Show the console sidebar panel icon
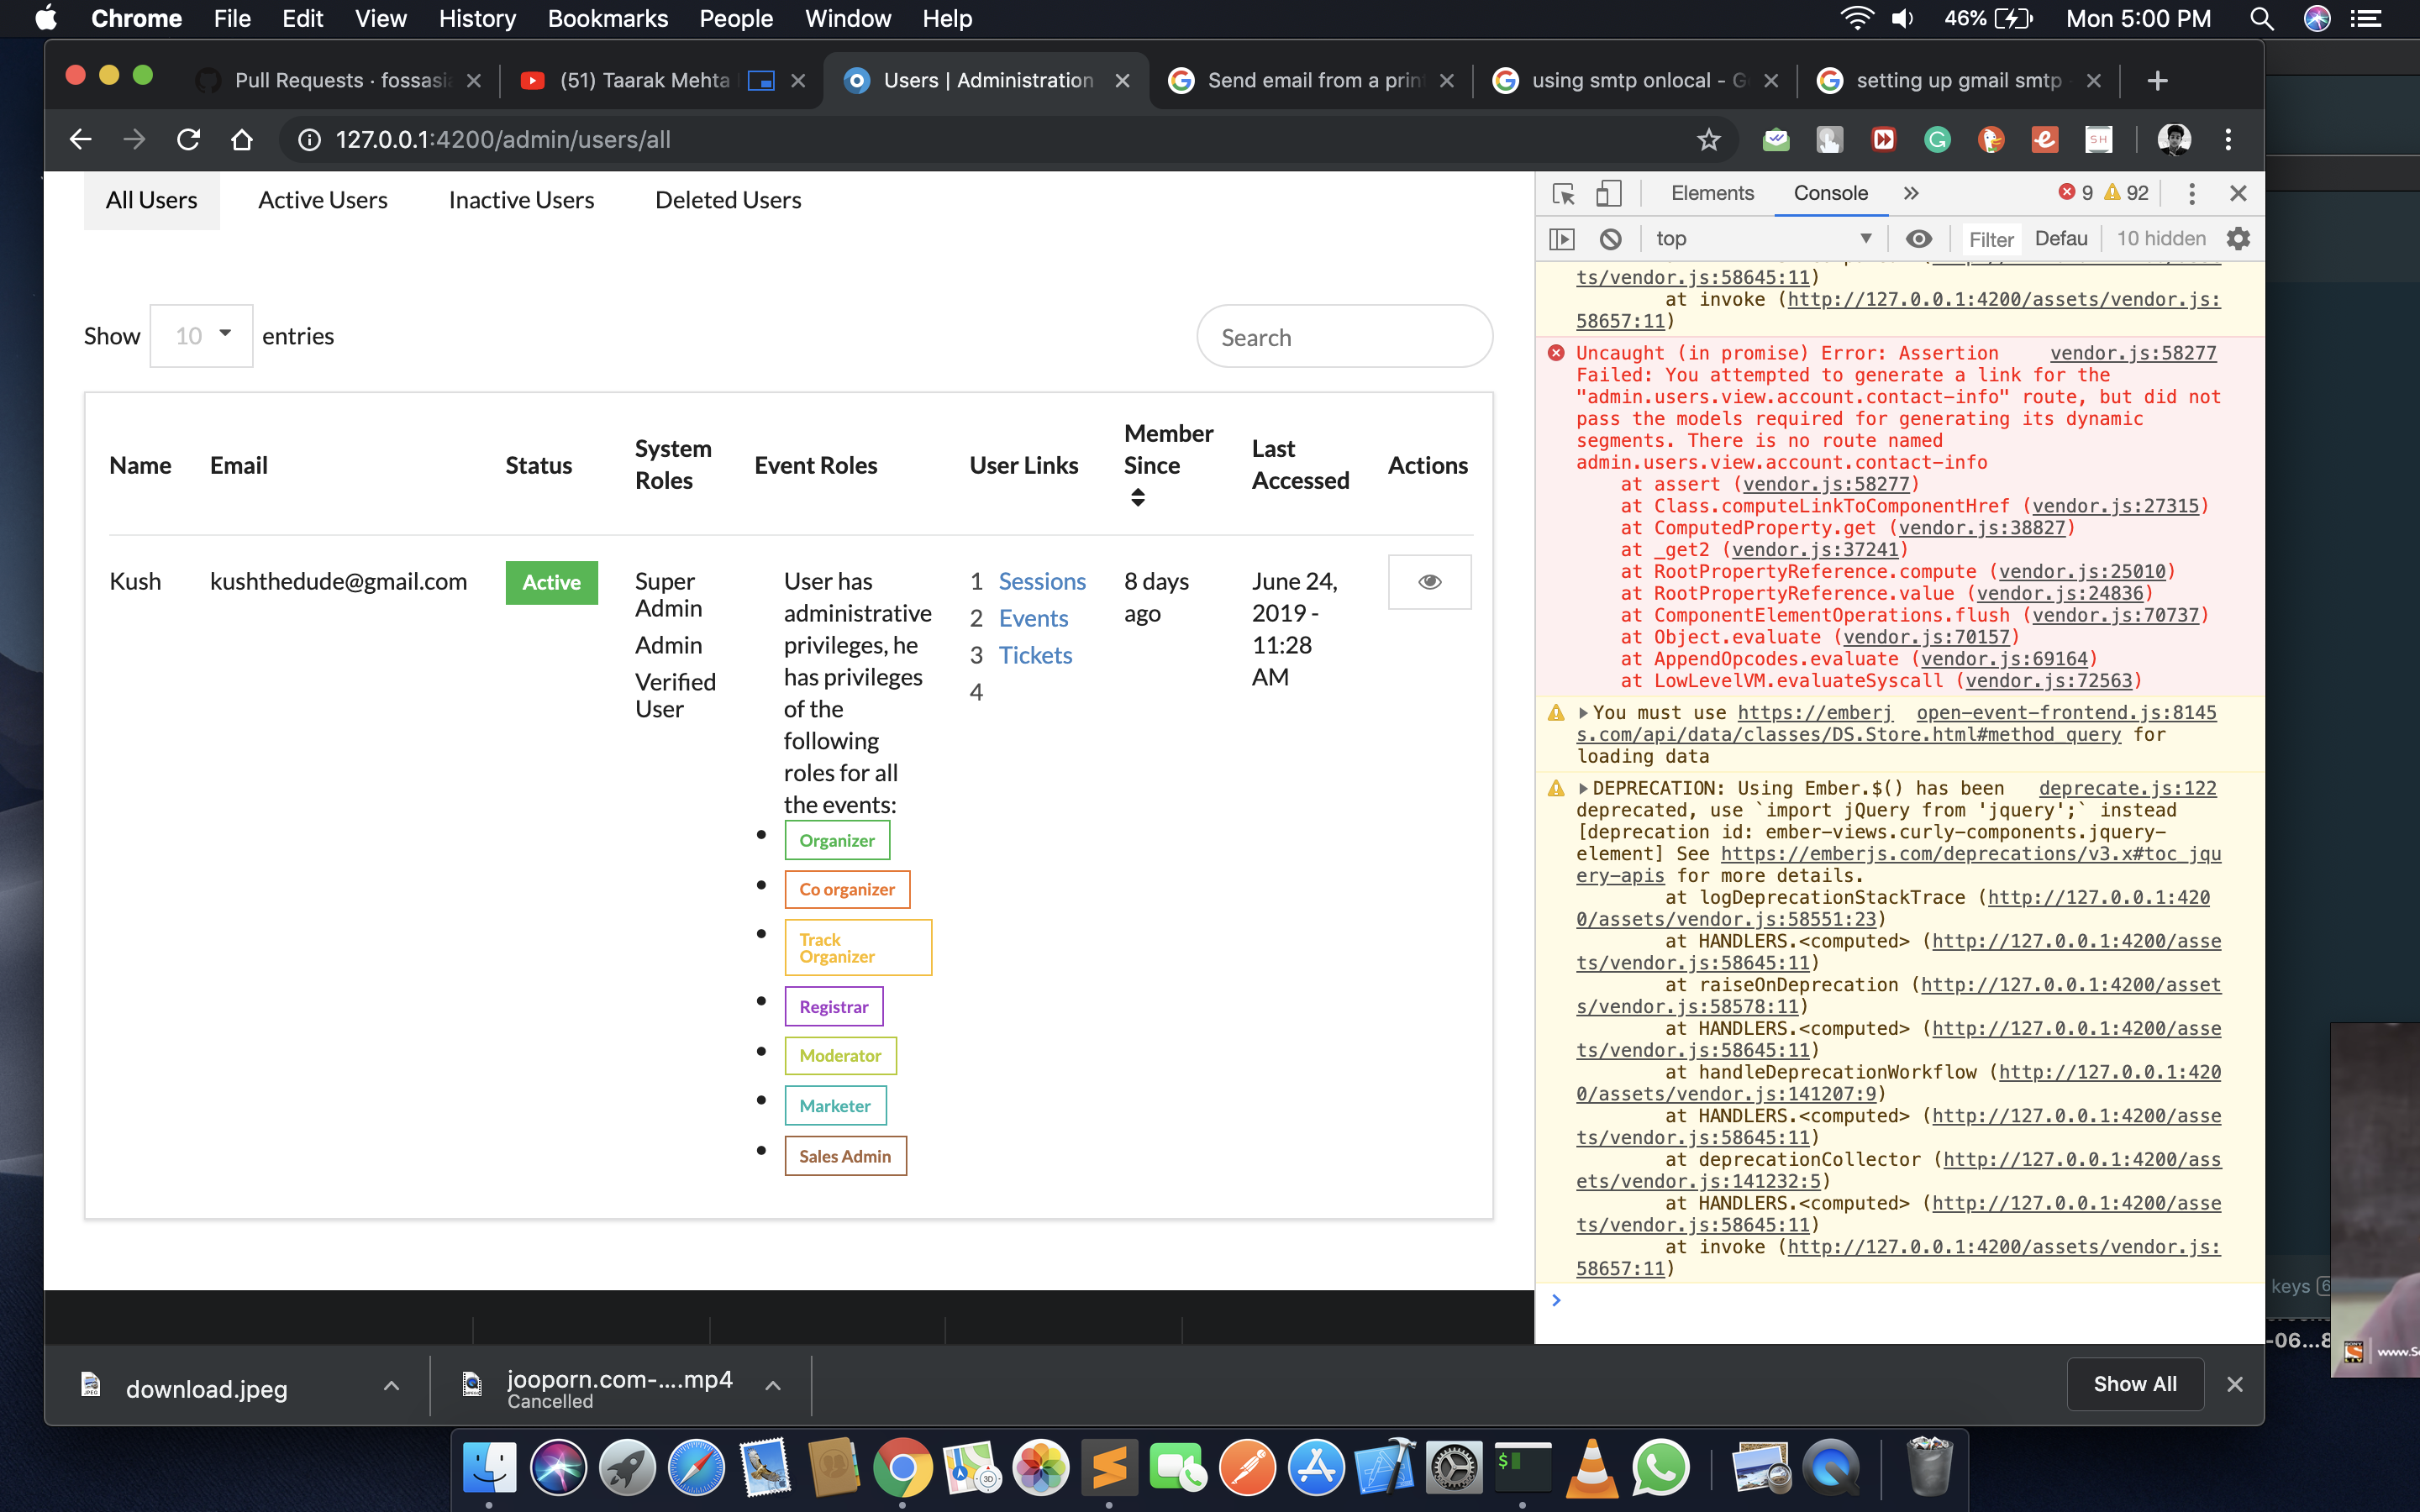 (x=1562, y=239)
